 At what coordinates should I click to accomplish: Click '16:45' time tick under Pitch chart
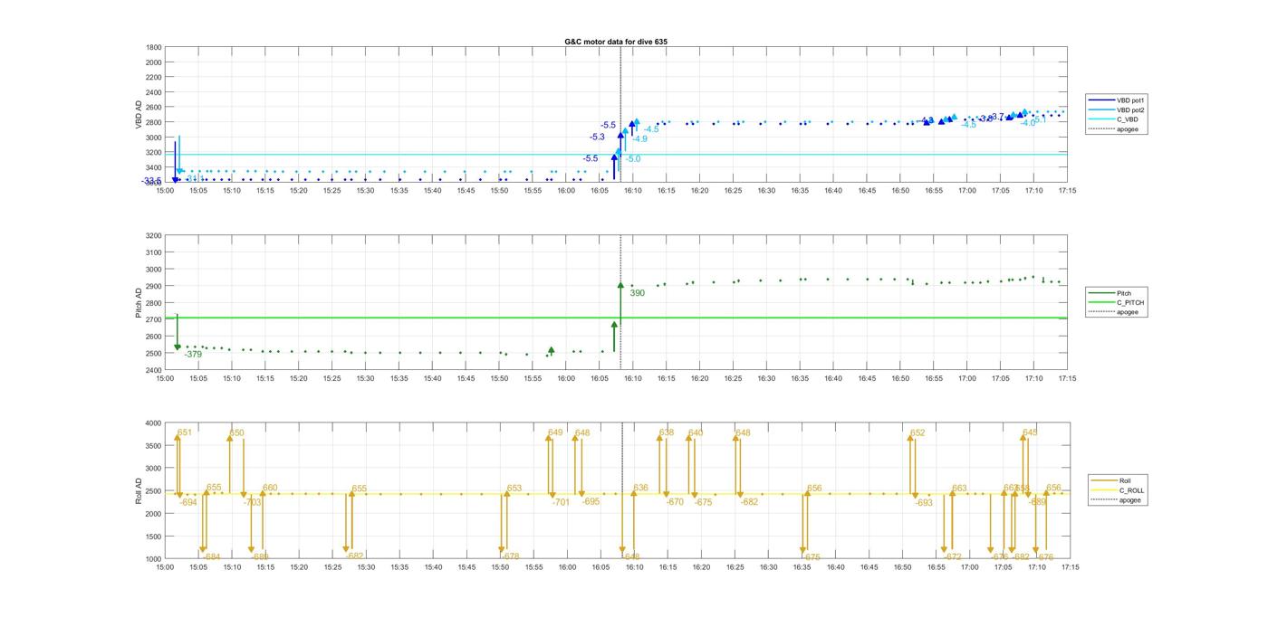point(867,378)
